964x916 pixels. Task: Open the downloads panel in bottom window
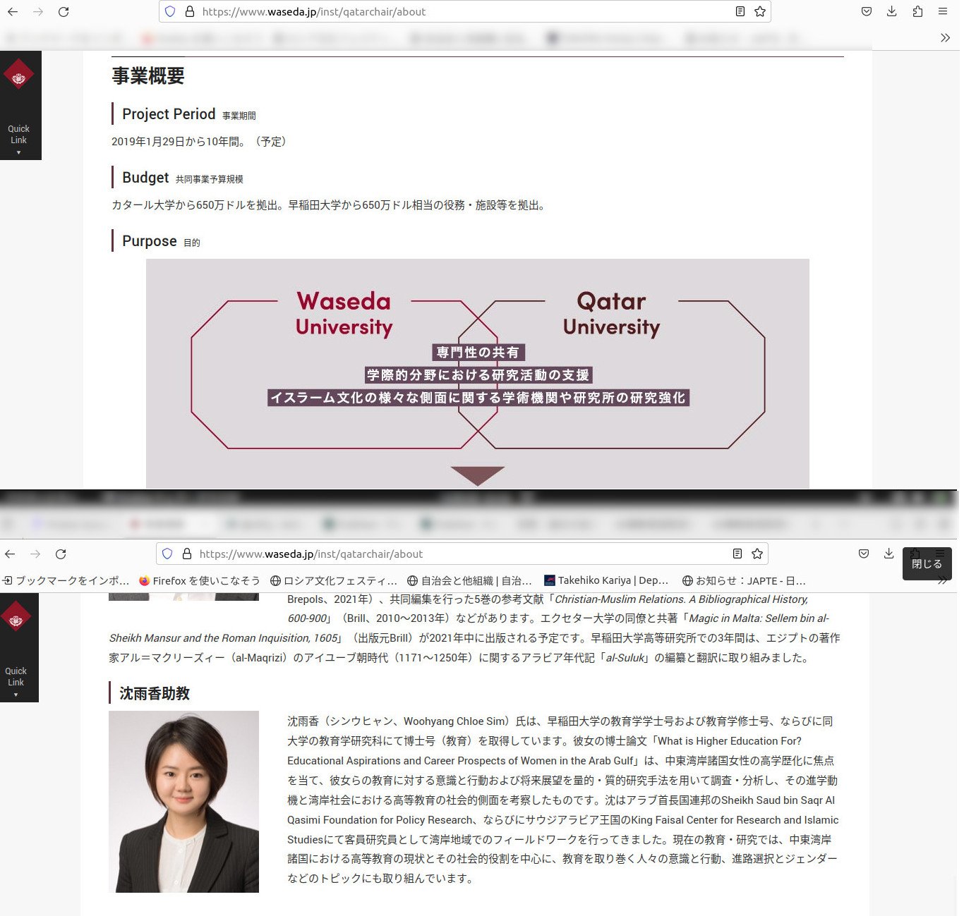tap(889, 554)
